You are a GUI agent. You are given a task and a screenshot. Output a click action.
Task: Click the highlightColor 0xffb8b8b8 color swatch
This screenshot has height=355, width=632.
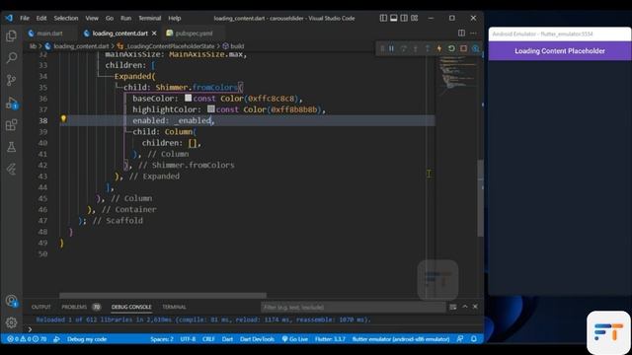210,108
